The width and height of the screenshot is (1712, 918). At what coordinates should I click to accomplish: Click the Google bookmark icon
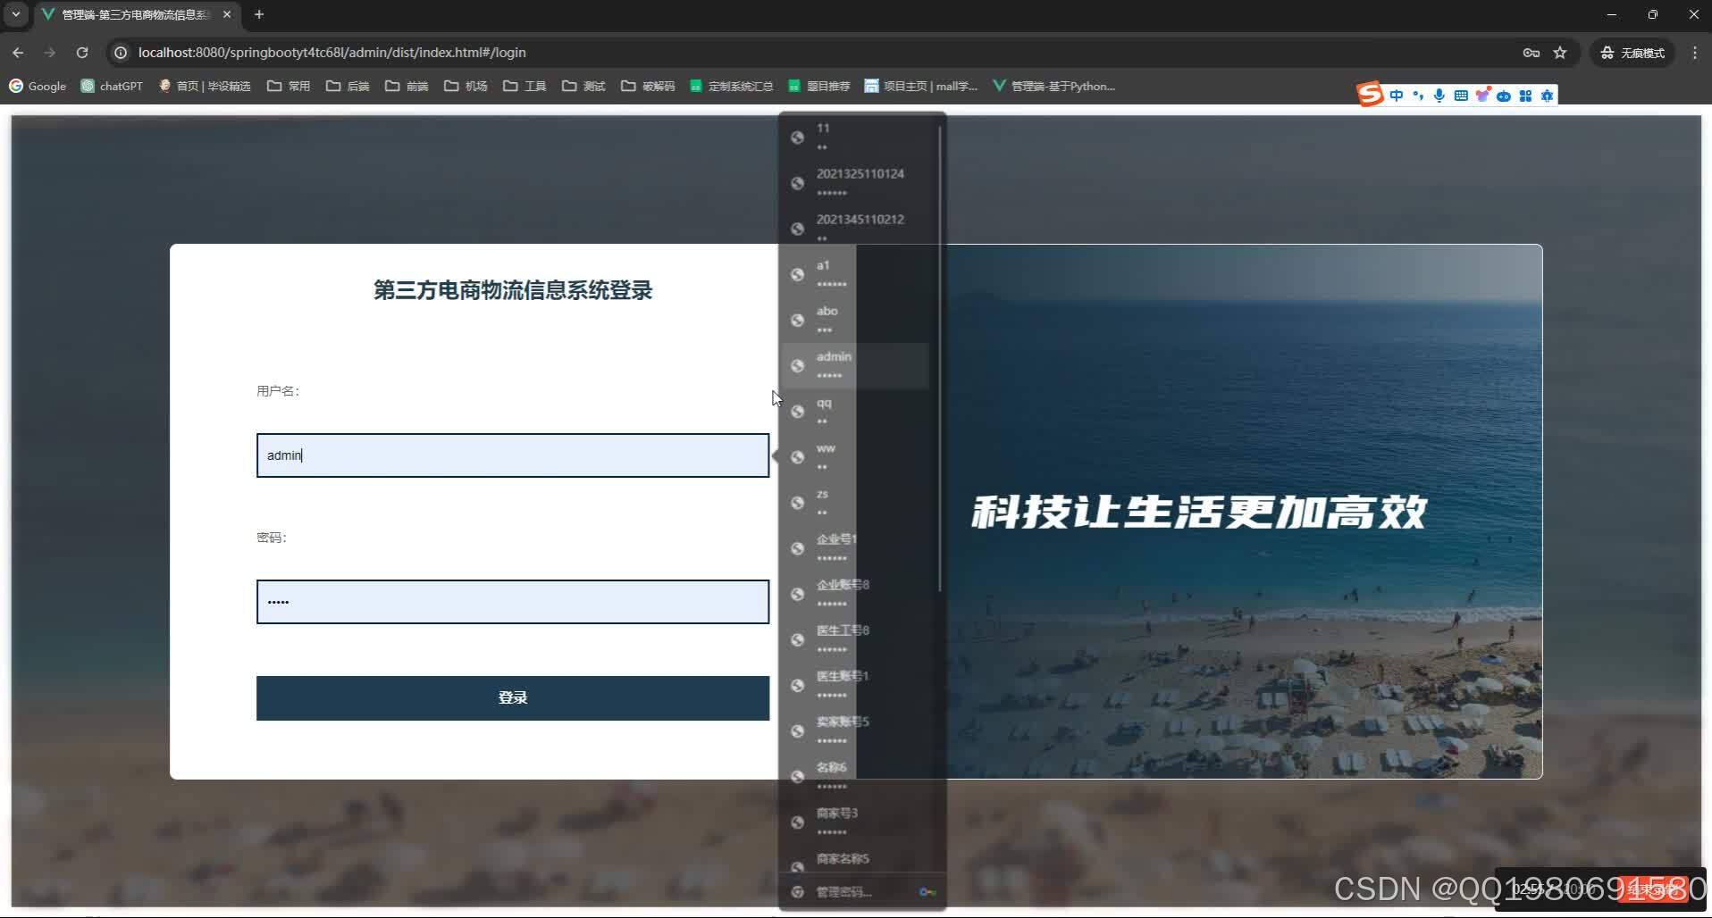15,86
